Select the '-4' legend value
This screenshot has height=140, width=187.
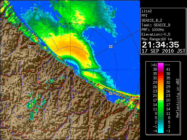[x=155, y=131]
